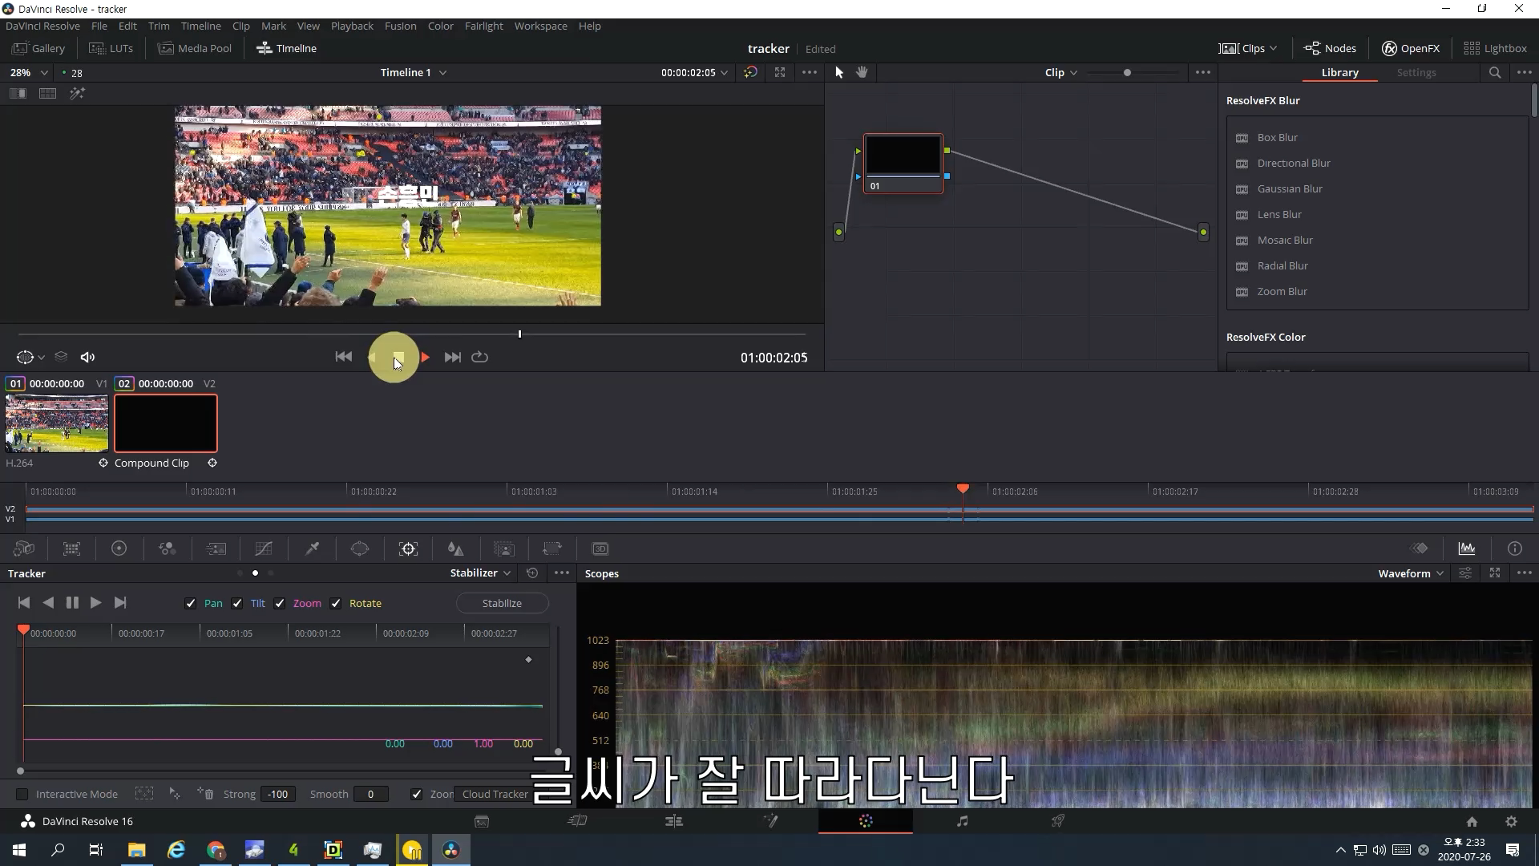Click the Stabilize button
Screen dimensions: 1539x866
tap(502, 604)
